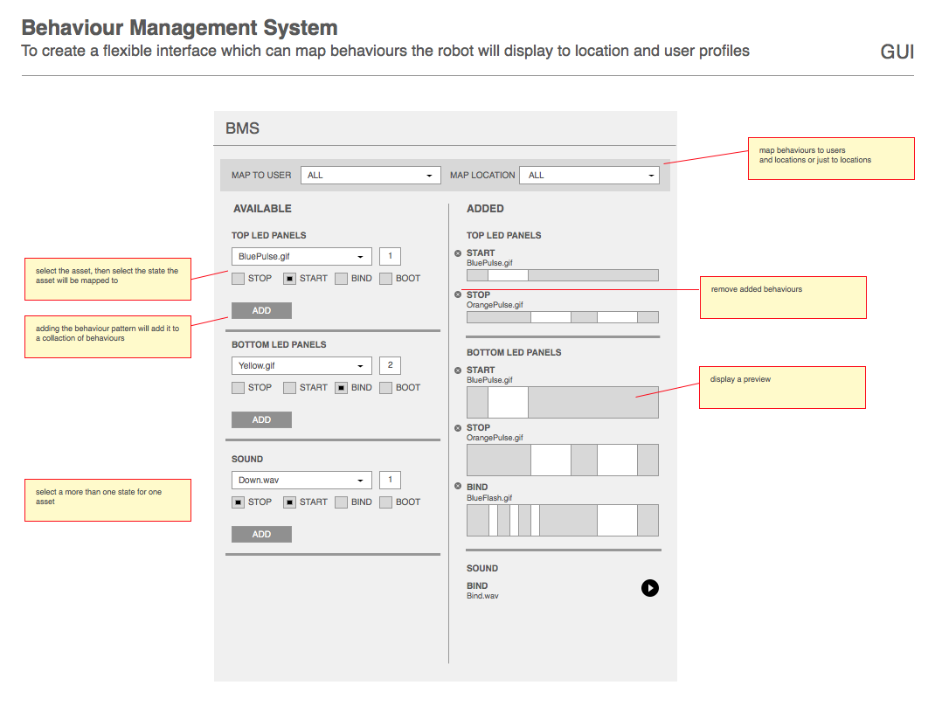942x713 pixels.
Task: Click ADD under Top LED Panels
Action: click(x=262, y=310)
